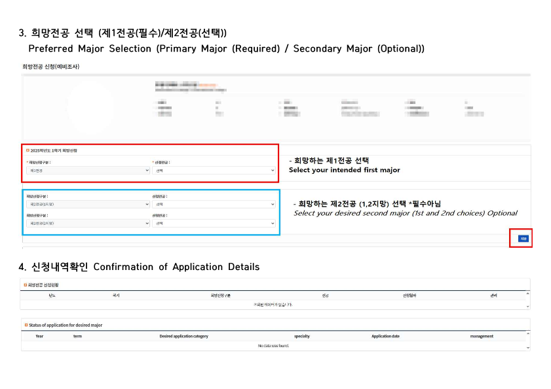Viewport: 551px width, 389px height.
Task: Open the 신청전공 dropdown for second major 2nd choice
Action: (x=214, y=223)
